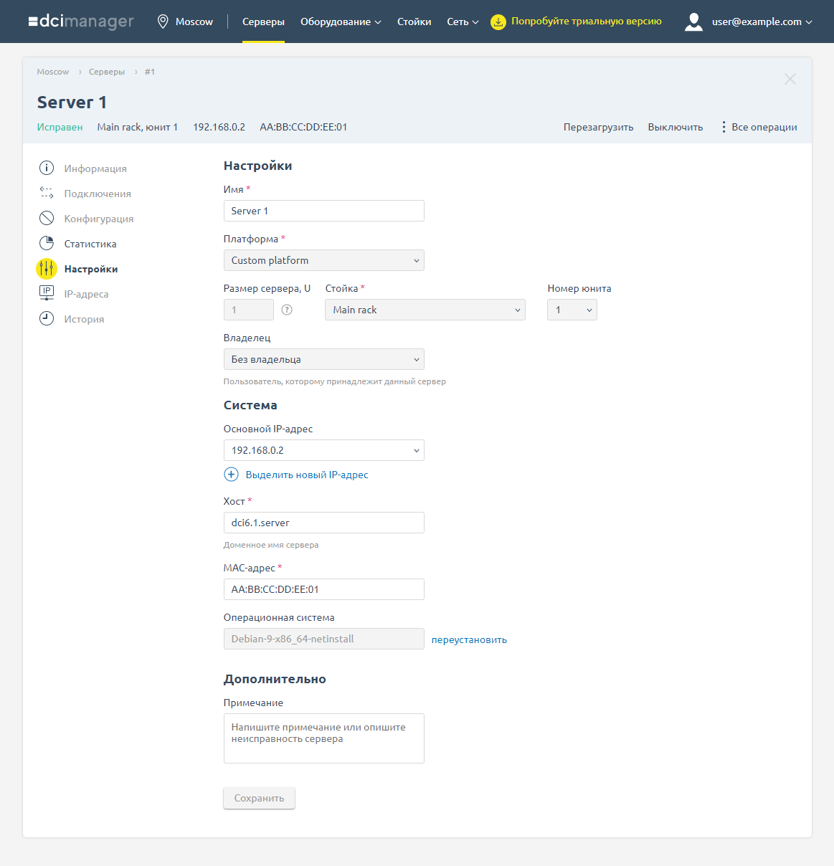
Task: Select the История sidebar icon
Action: pyautogui.click(x=47, y=318)
